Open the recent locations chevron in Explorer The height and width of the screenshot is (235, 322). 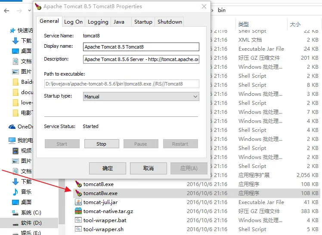(x=30, y=10)
